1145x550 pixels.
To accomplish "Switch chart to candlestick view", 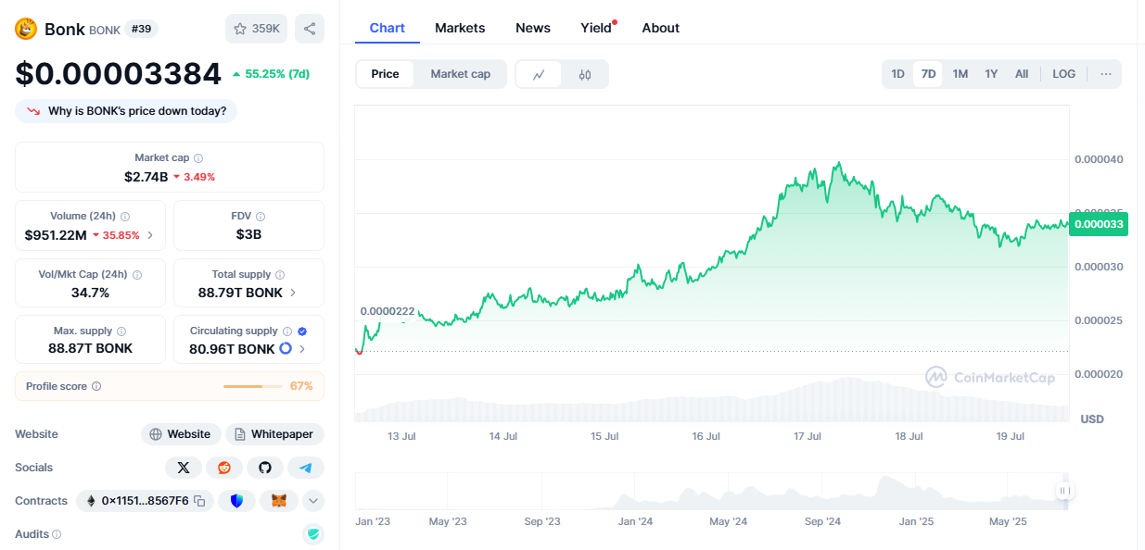I will [x=585, y=74].
